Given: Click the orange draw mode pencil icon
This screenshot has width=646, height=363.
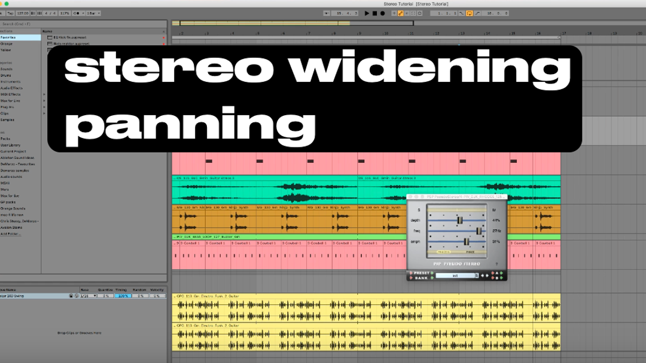Looking at the screenshot, I should (401, 13).
